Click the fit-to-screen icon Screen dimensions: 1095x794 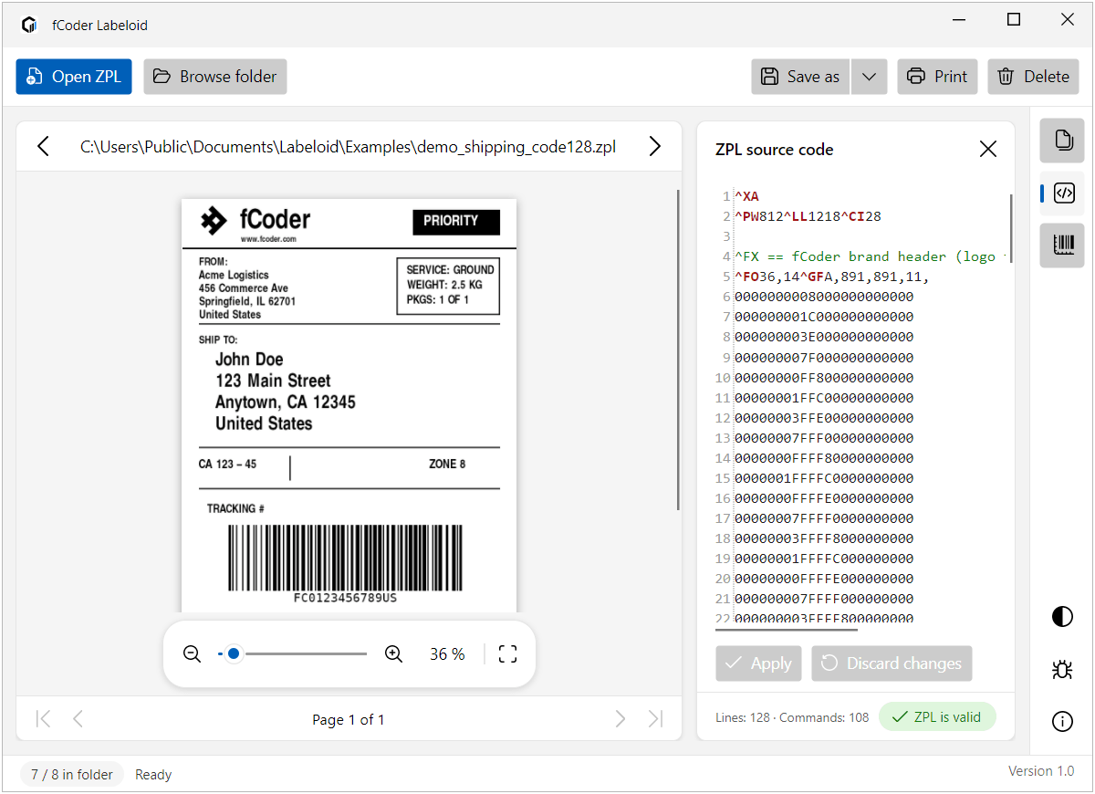pyautogui.click(x=507, y=653)
